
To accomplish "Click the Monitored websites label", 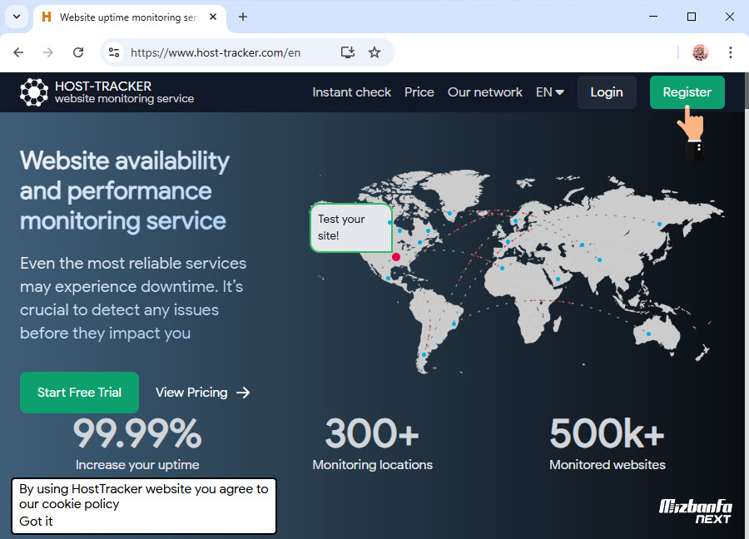I will click(x=608, y=465).
